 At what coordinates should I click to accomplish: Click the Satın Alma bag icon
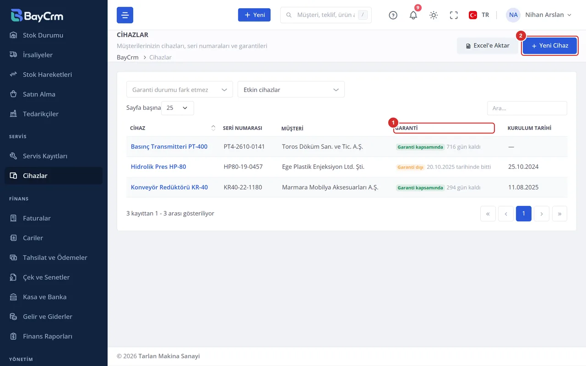[14, 94]
